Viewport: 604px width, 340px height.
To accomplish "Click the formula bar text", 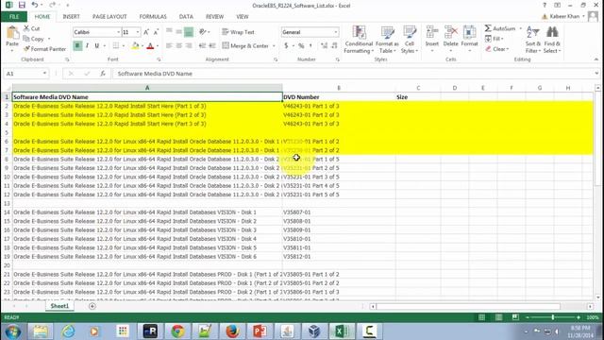I will tap(155, 74).
